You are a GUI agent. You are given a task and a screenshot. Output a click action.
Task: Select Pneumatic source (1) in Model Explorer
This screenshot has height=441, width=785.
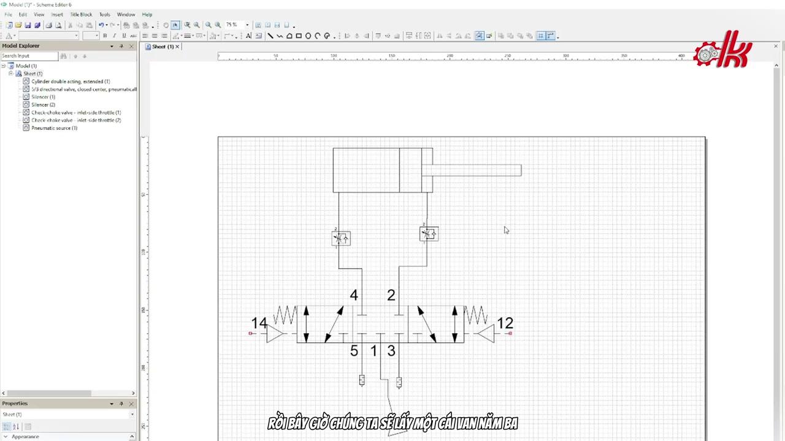tap(54, 128)
